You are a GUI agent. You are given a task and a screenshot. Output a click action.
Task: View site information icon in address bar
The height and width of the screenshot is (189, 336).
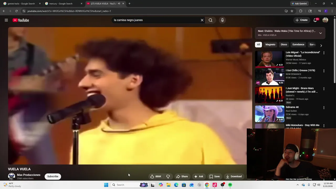[24, 11]
